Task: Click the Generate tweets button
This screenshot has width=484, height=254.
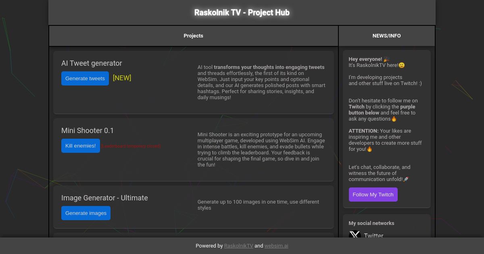Action: coord(85,78)
